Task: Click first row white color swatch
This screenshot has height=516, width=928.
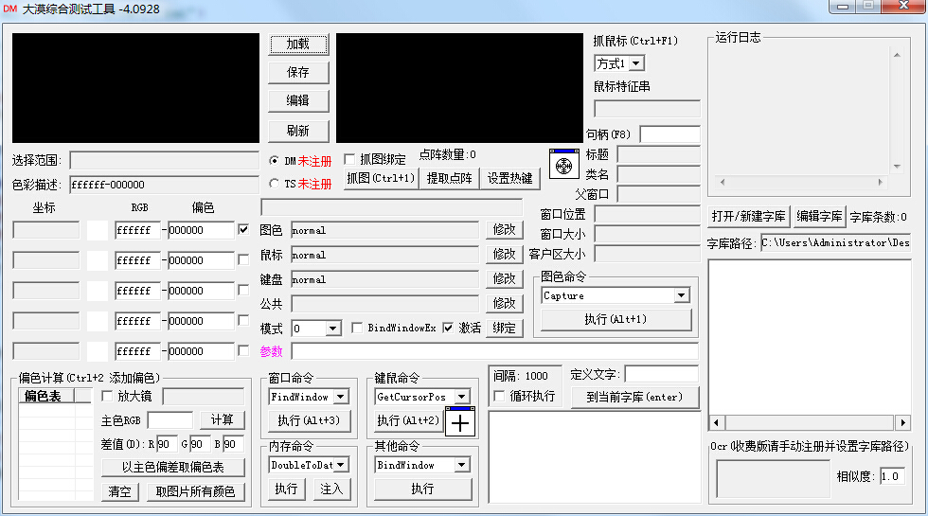Action: pyautogui.click(x=98, y=230)
